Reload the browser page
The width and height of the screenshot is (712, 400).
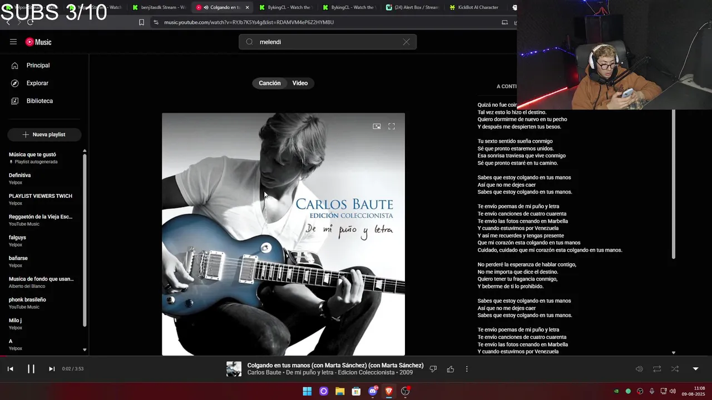click(x=30, y=22)
